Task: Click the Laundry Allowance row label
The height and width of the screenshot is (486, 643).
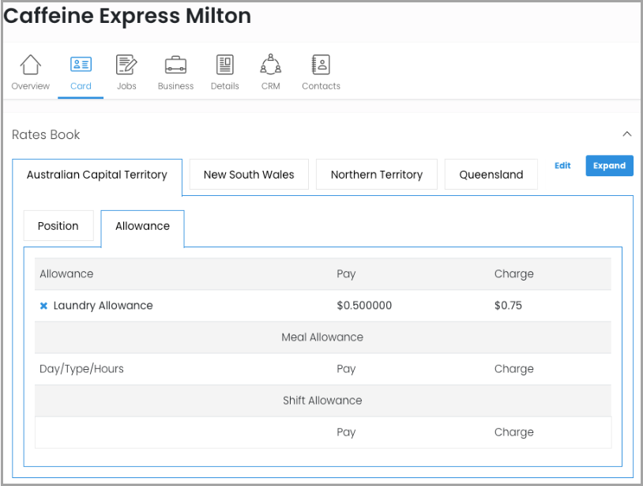Action: click(x=103, y=306)
